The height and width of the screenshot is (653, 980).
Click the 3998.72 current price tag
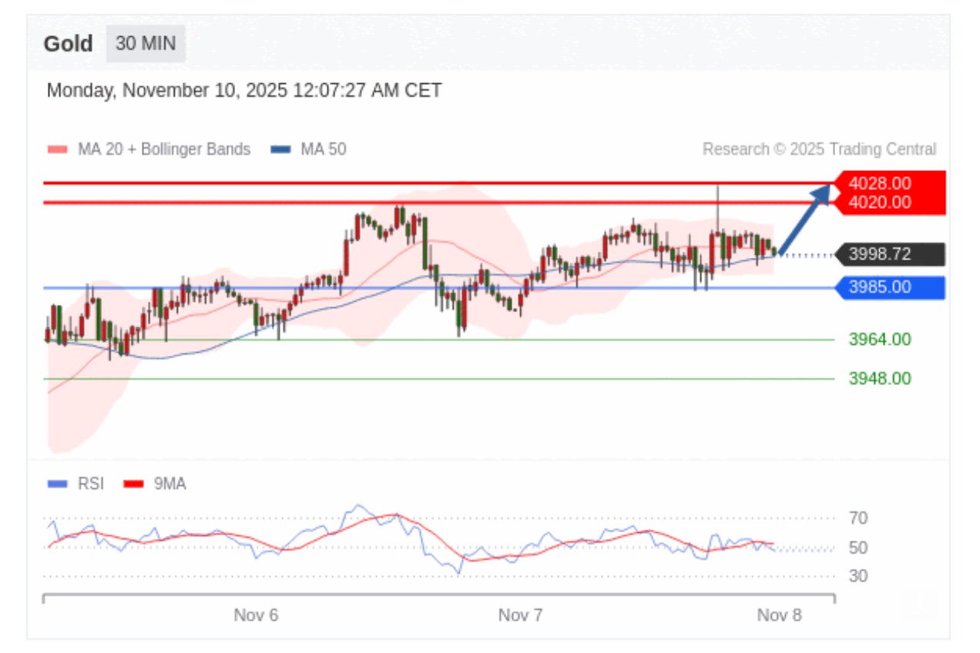coord(889,254)
